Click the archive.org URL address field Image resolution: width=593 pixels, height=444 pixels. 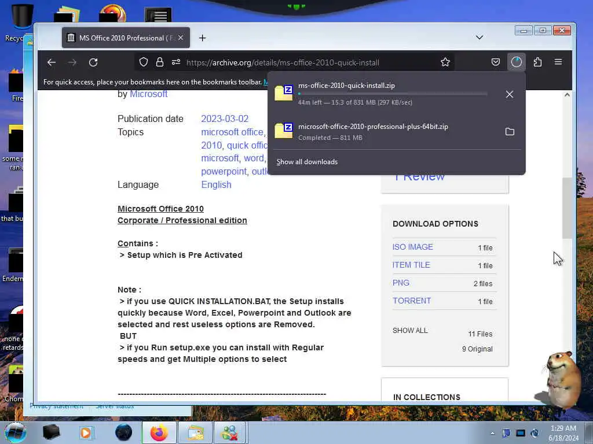(x=283, y=62)
